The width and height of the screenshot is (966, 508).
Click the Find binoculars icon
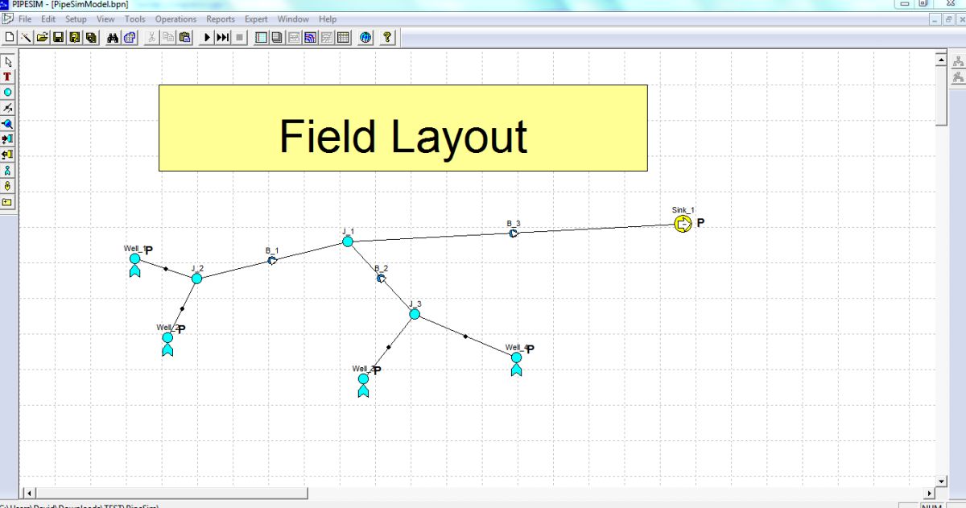pos(114,37)
